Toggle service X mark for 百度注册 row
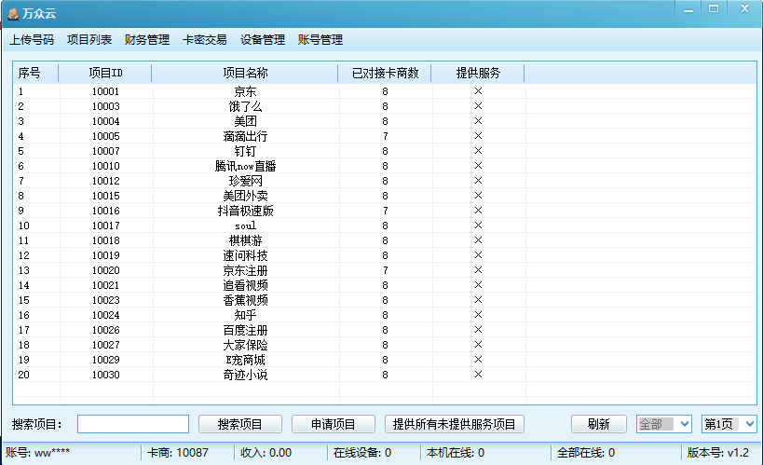763x465 pixels. 478,330
